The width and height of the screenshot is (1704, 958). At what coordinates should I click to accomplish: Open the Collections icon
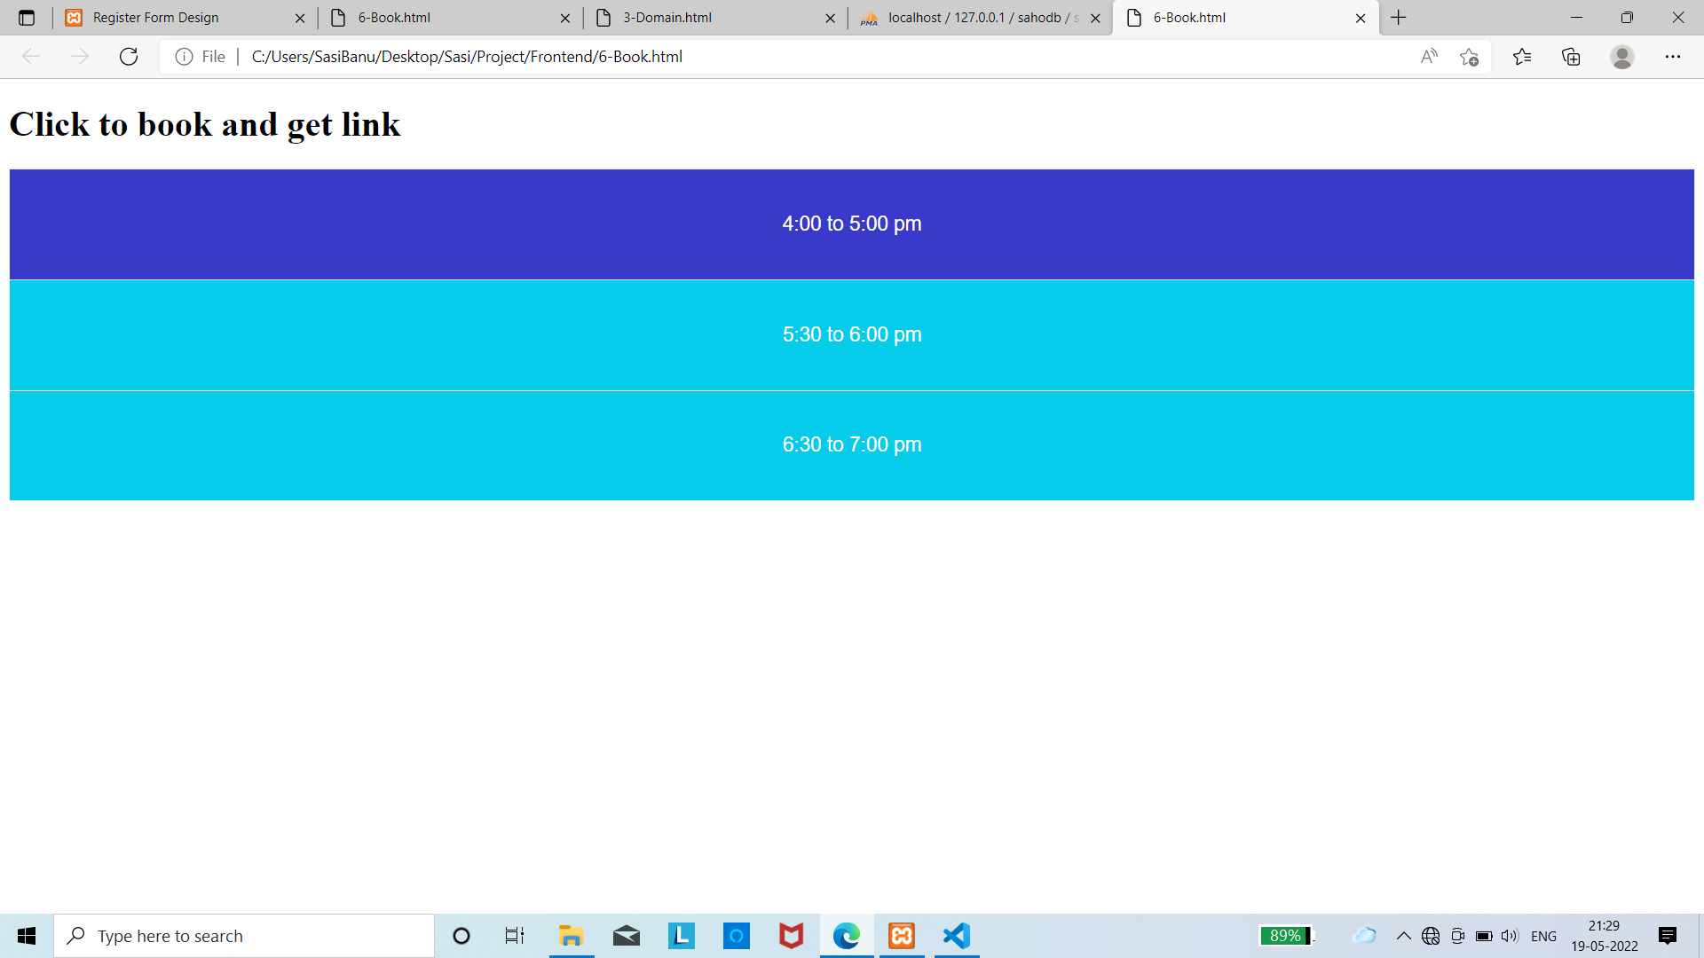pos(1571,57)
